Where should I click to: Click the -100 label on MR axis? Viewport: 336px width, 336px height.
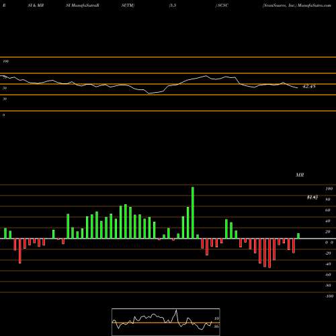coord(329,296)
